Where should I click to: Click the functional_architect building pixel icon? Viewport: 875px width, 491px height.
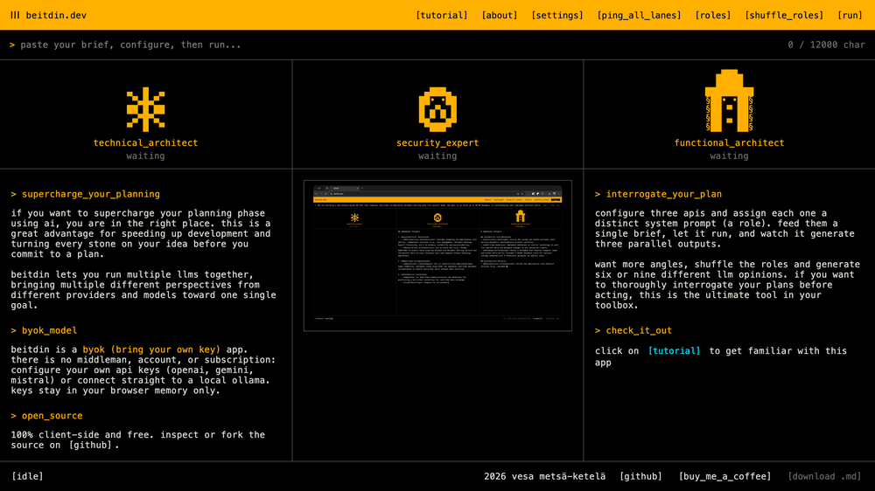click(730, 100)
